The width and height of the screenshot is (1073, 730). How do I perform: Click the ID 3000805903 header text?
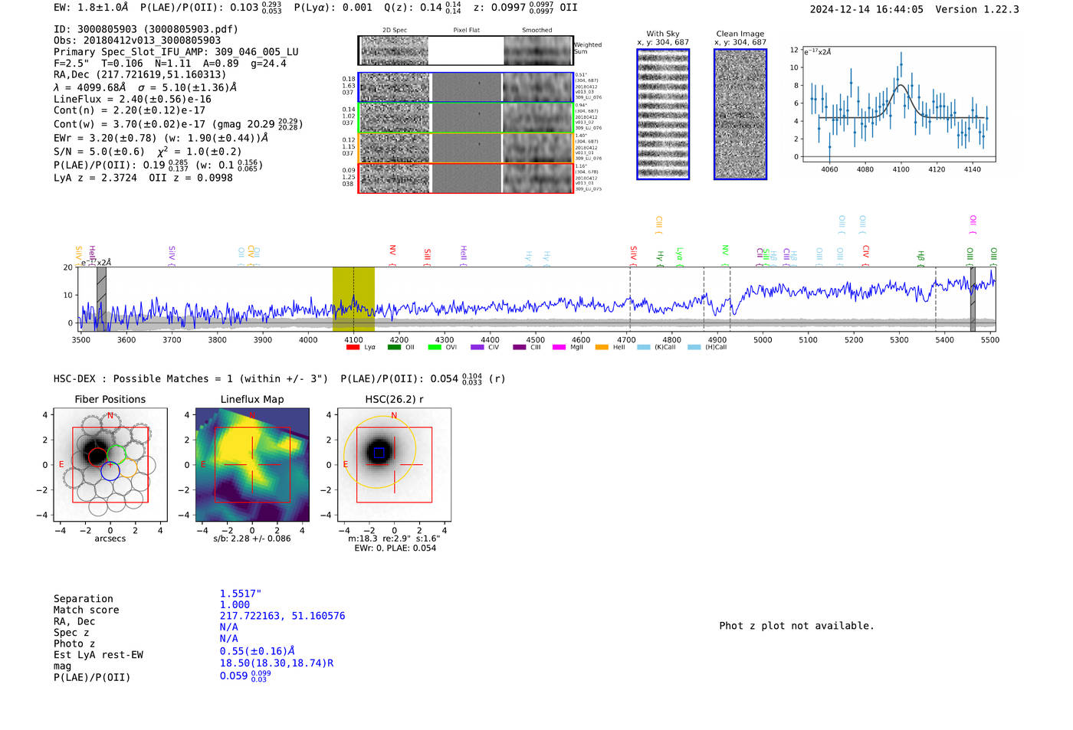click(x=146, y=29)
